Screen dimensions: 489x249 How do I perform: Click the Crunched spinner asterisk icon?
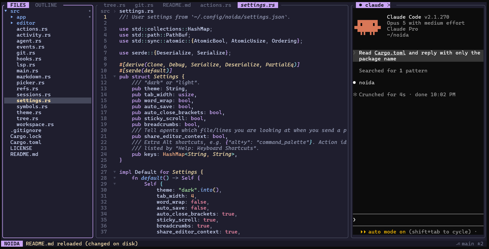[x=355, y=94]
